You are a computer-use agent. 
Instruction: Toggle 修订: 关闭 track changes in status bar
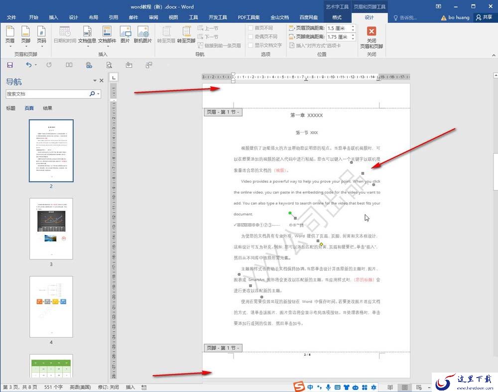tap(108, 387)
